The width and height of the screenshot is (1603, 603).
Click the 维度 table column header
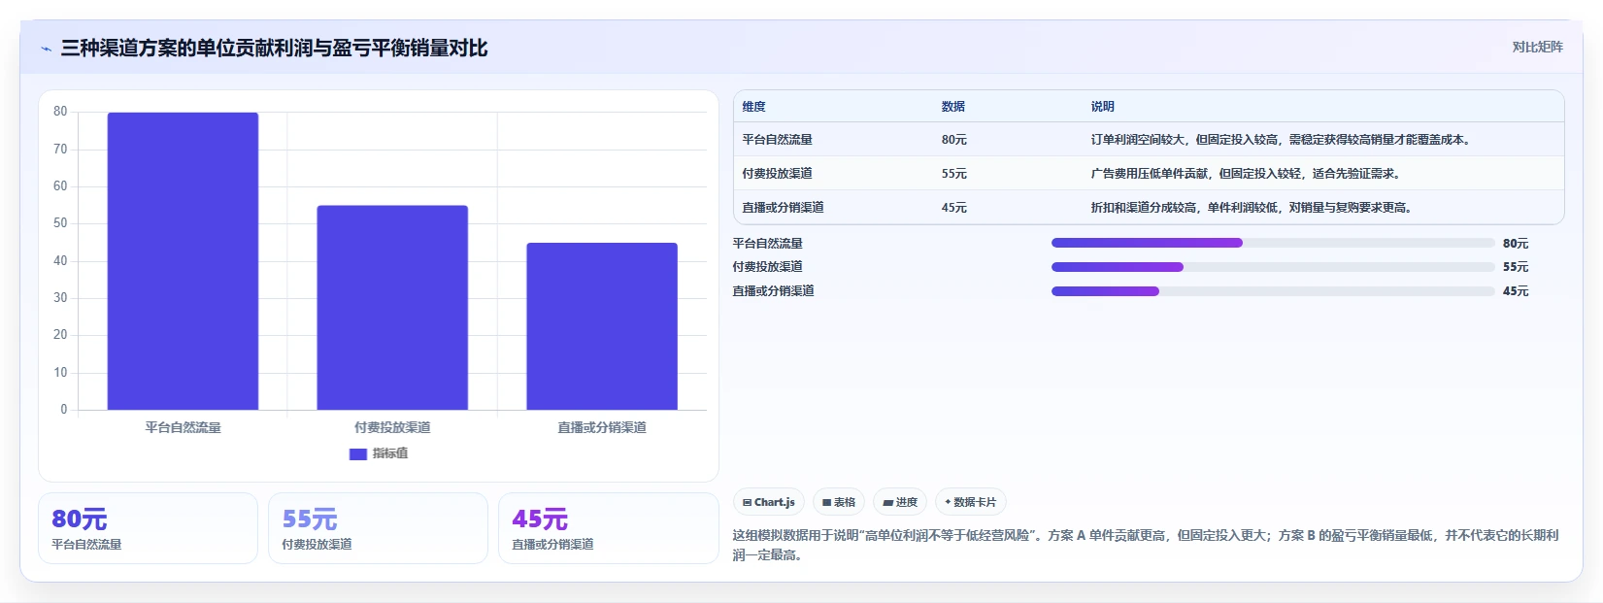point(754,107)
